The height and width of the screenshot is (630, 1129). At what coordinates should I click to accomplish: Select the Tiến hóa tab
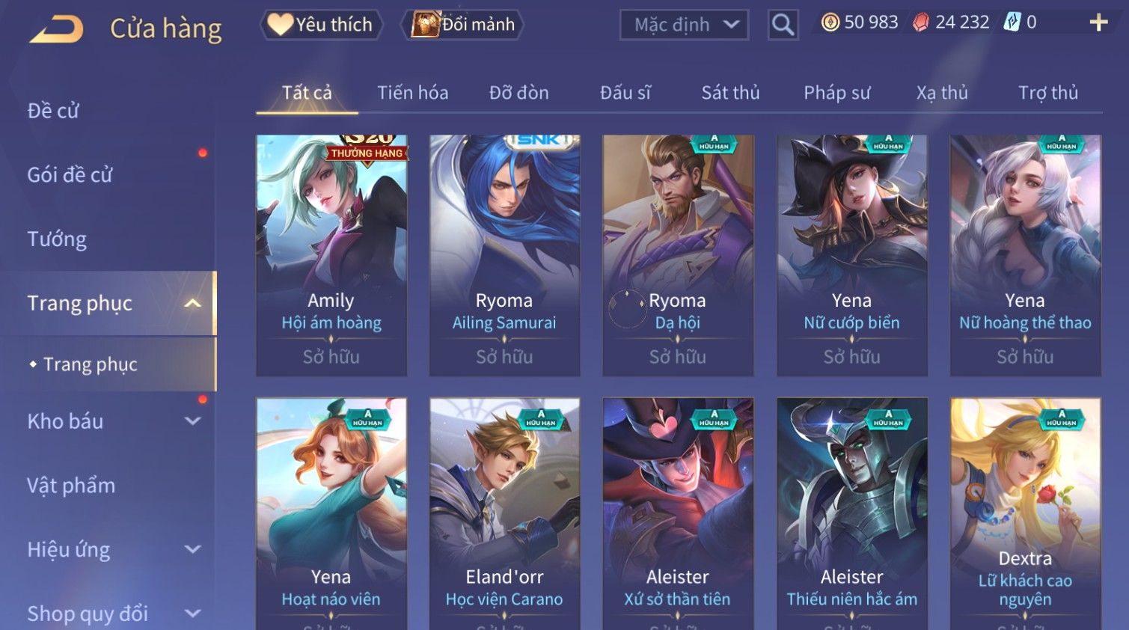click(x=413, y=93)
